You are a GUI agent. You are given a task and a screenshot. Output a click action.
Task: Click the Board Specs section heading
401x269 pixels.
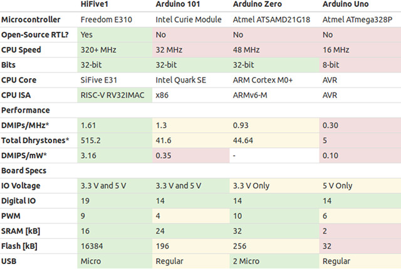(24, 171)
